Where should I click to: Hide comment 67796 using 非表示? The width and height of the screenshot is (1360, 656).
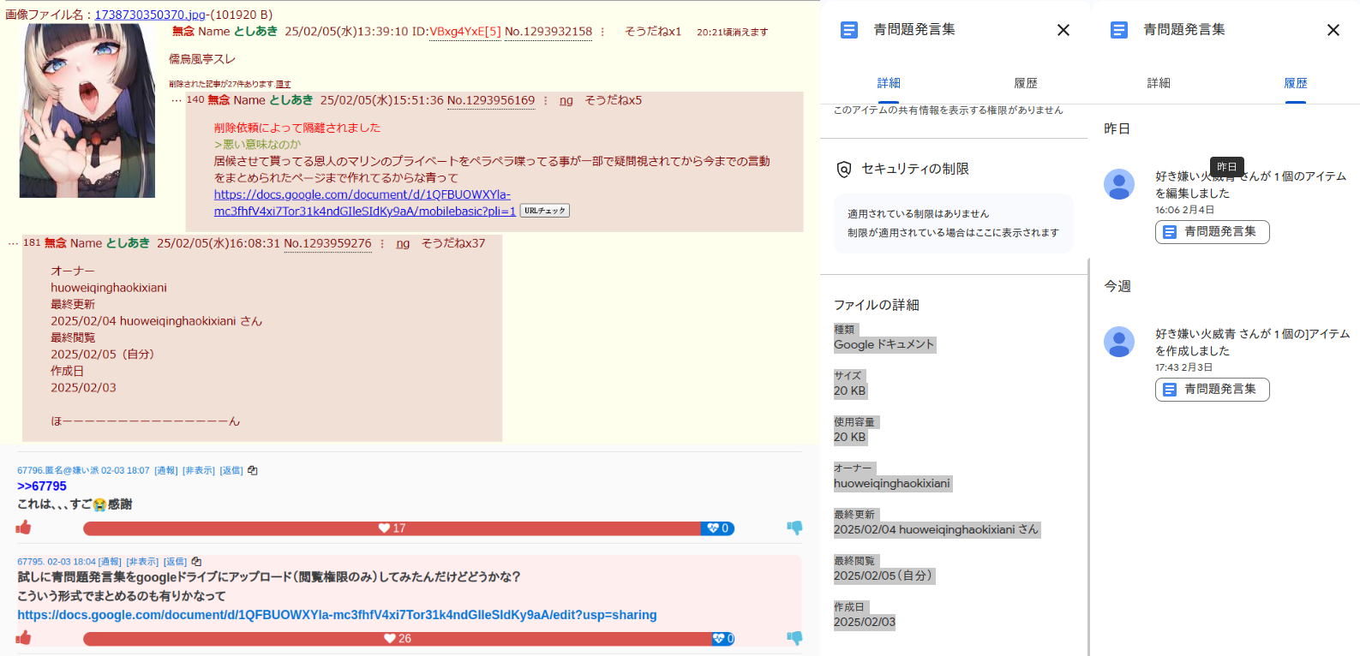[x=199, y=470]
